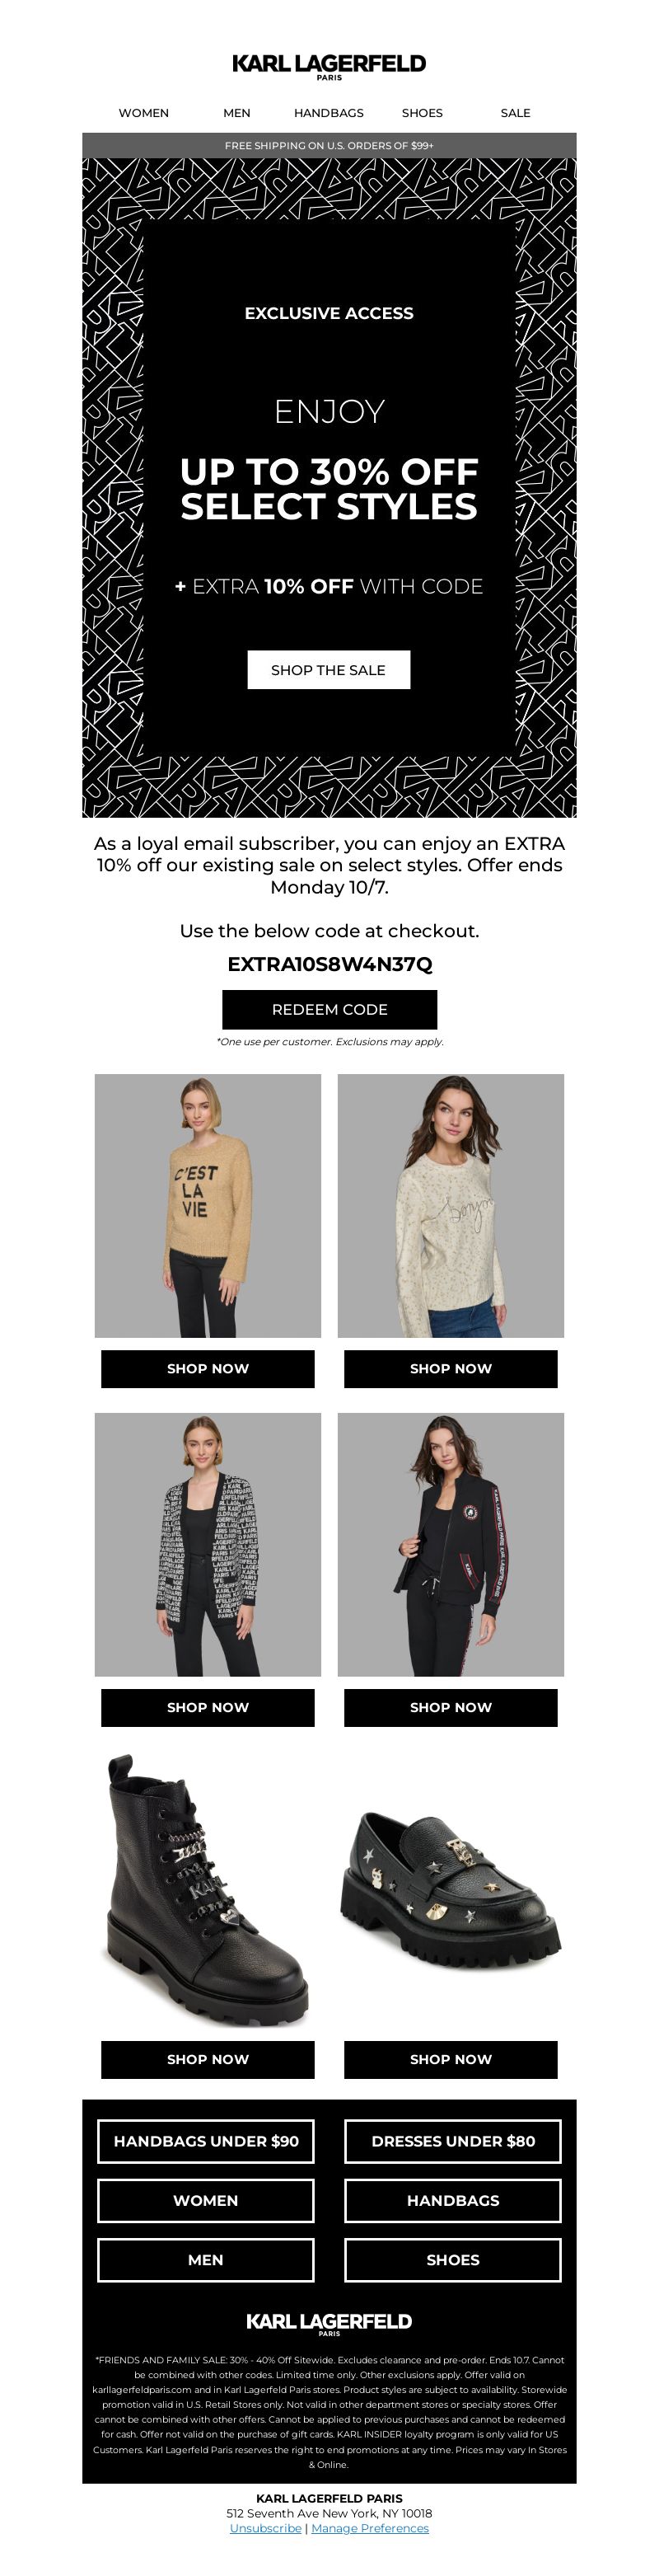659x2576 pixels.
Task: Select HANDBAGS UNDER $90 button
Action: click(x=206, y=2141)
